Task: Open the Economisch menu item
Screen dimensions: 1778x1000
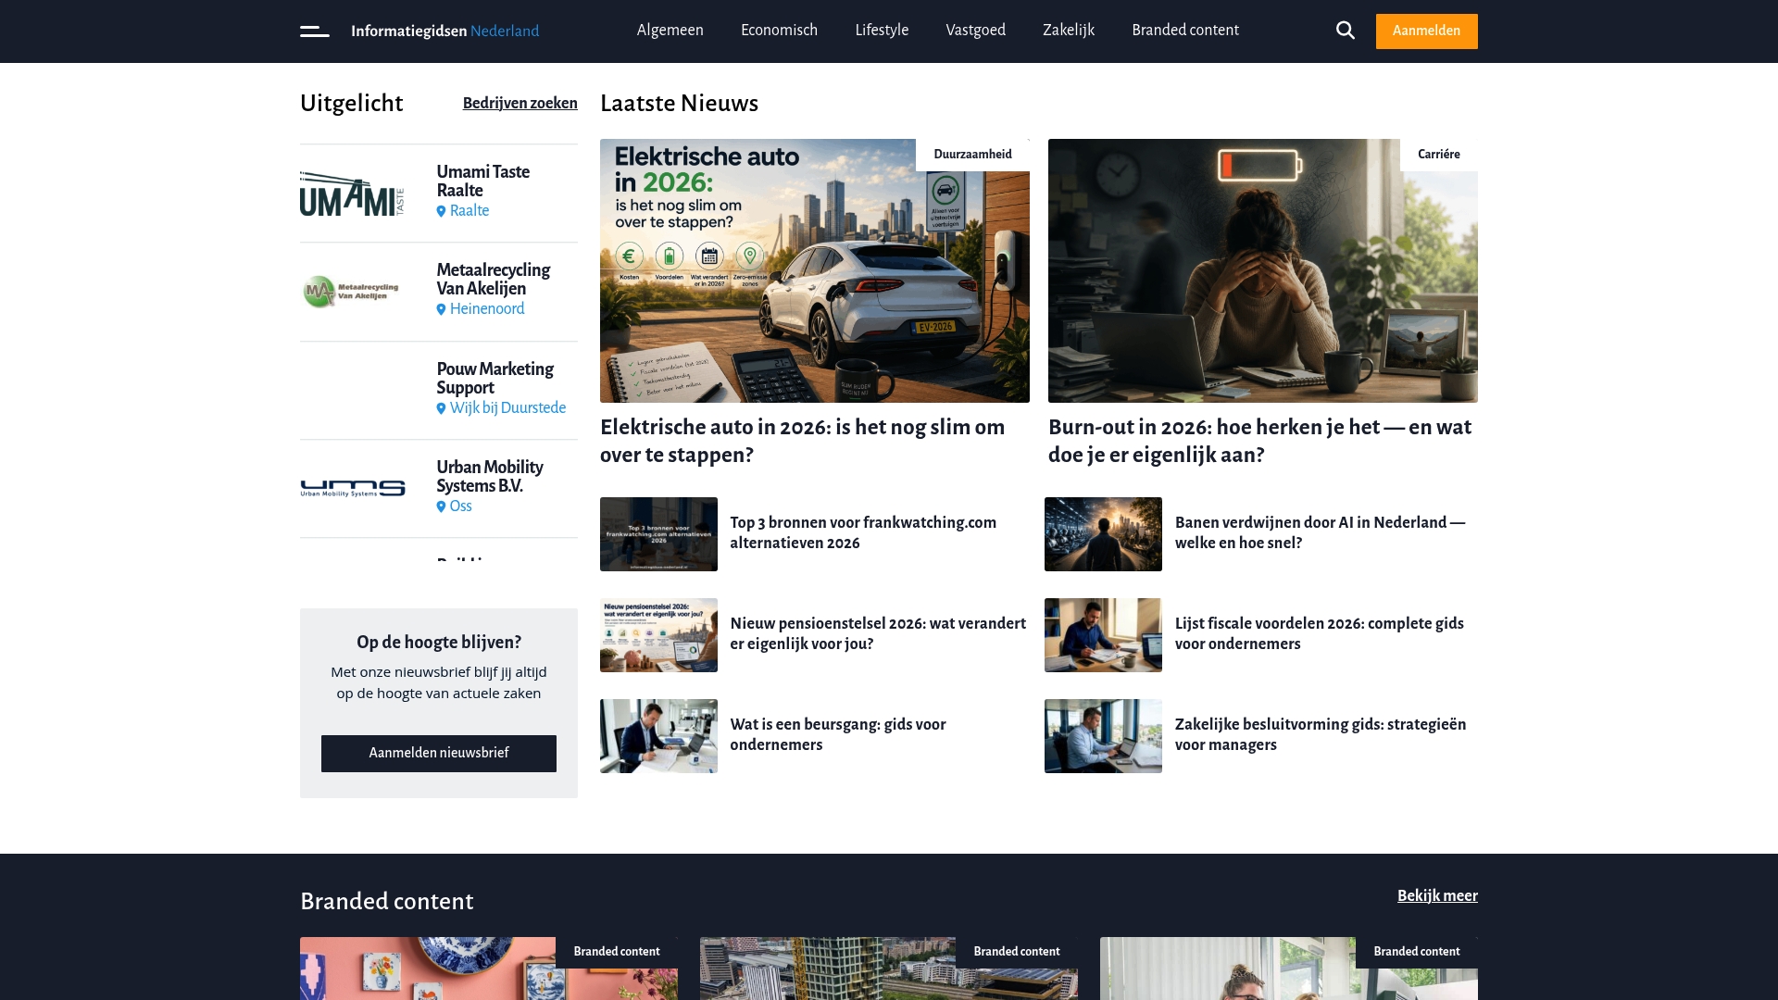Action: coord(779,31)
